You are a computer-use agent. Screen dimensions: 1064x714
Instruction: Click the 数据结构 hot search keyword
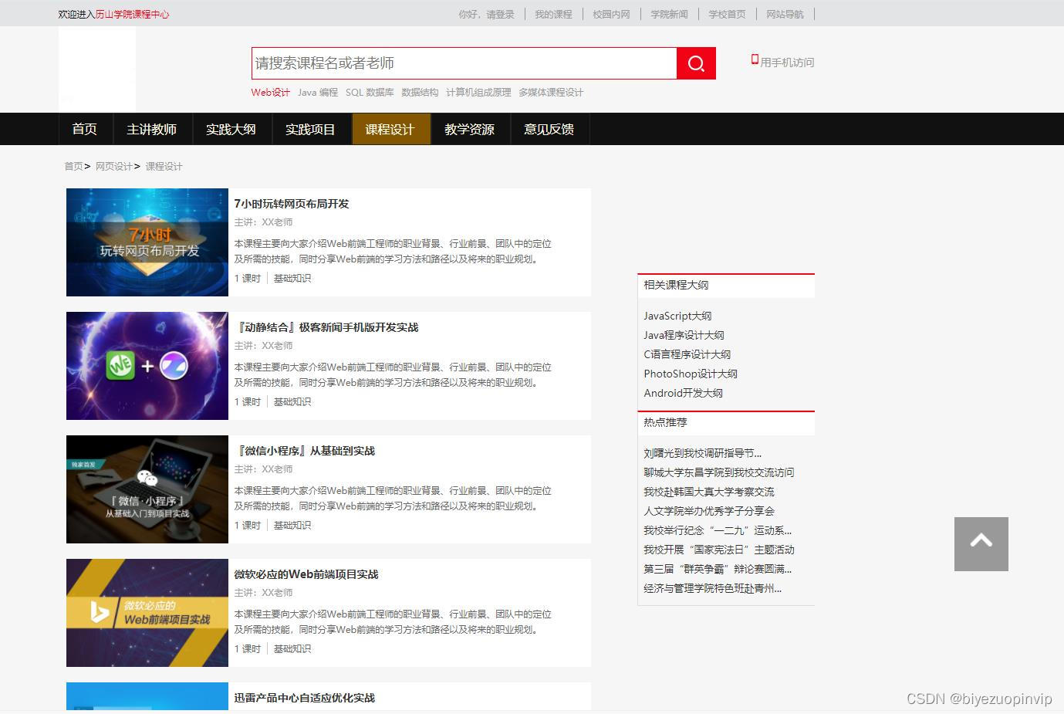[420, 92]
